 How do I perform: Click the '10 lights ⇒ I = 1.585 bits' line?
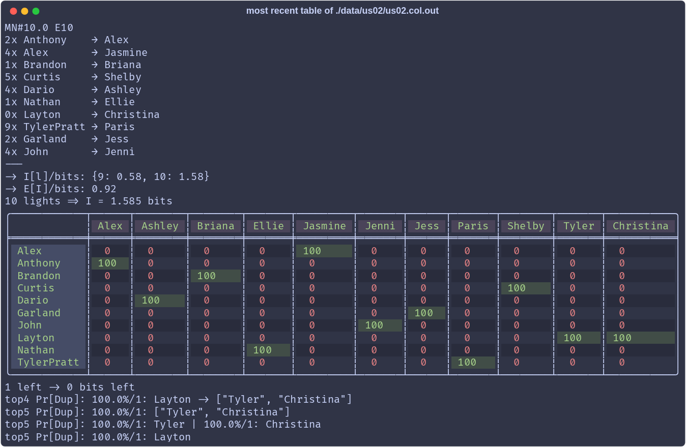click(89, 201)
